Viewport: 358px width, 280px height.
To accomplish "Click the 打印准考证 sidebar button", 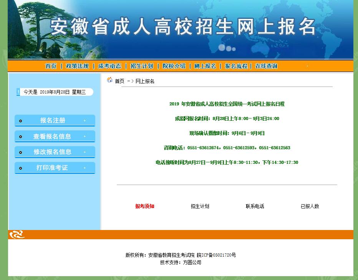I will click(x=55, y=168).
